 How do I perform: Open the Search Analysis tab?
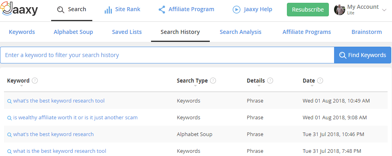pyautogui.click(x=241, y=32)
